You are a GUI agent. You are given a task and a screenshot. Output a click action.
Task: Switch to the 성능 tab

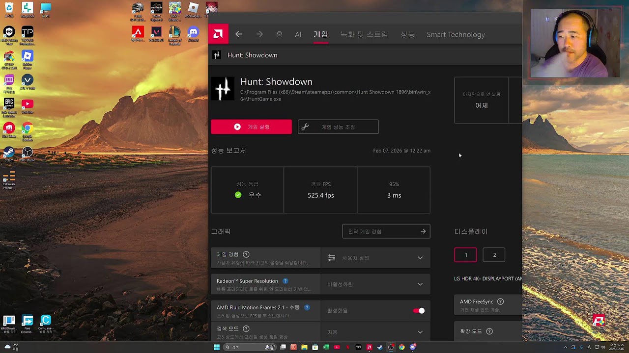click(407, 34)
